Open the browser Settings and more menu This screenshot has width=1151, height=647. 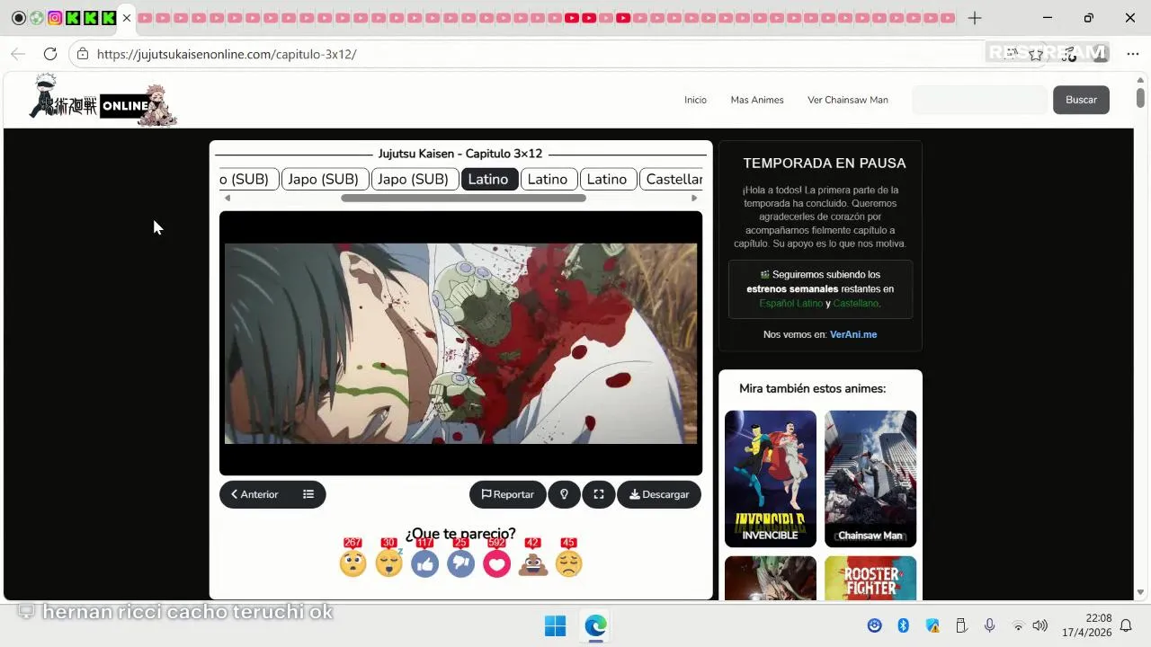click(1132, 54)
